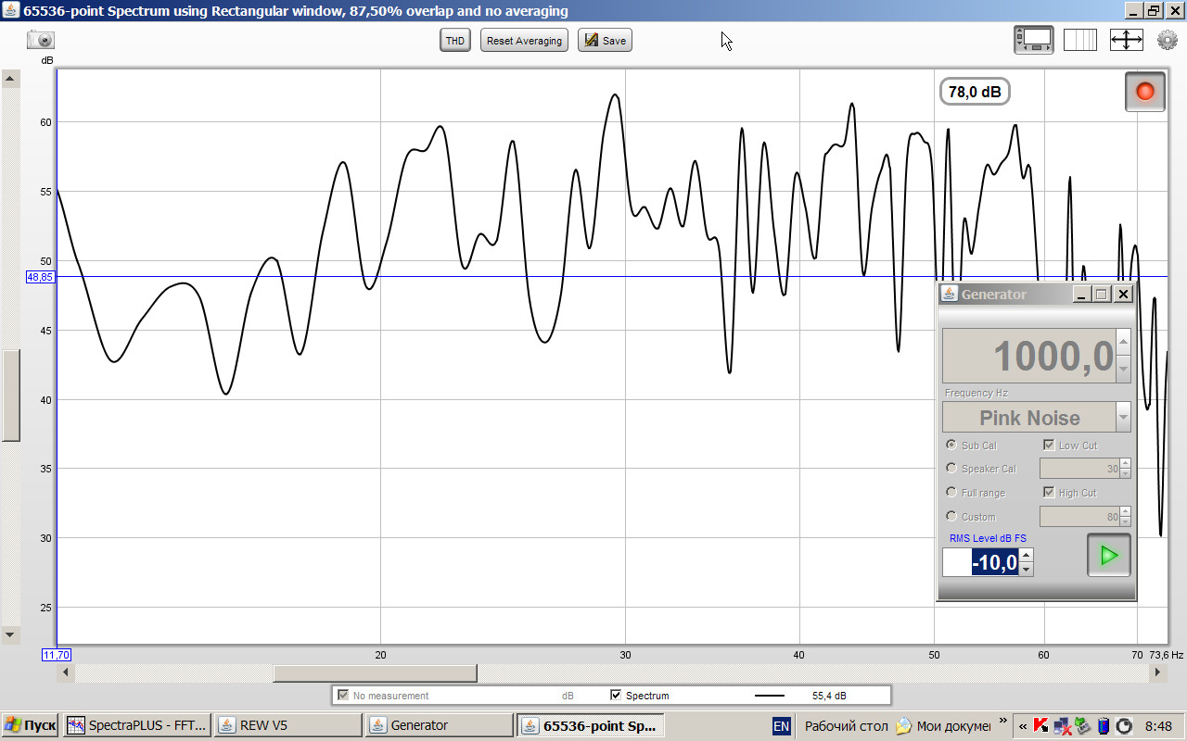
Task: Click the THD button
Action: click(455, 41)
